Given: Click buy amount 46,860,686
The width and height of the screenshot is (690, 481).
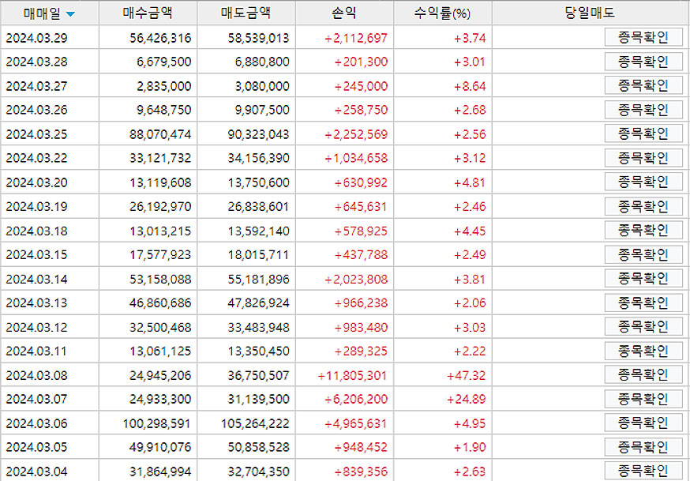Looking at the screenshot, I should point(160,303).
